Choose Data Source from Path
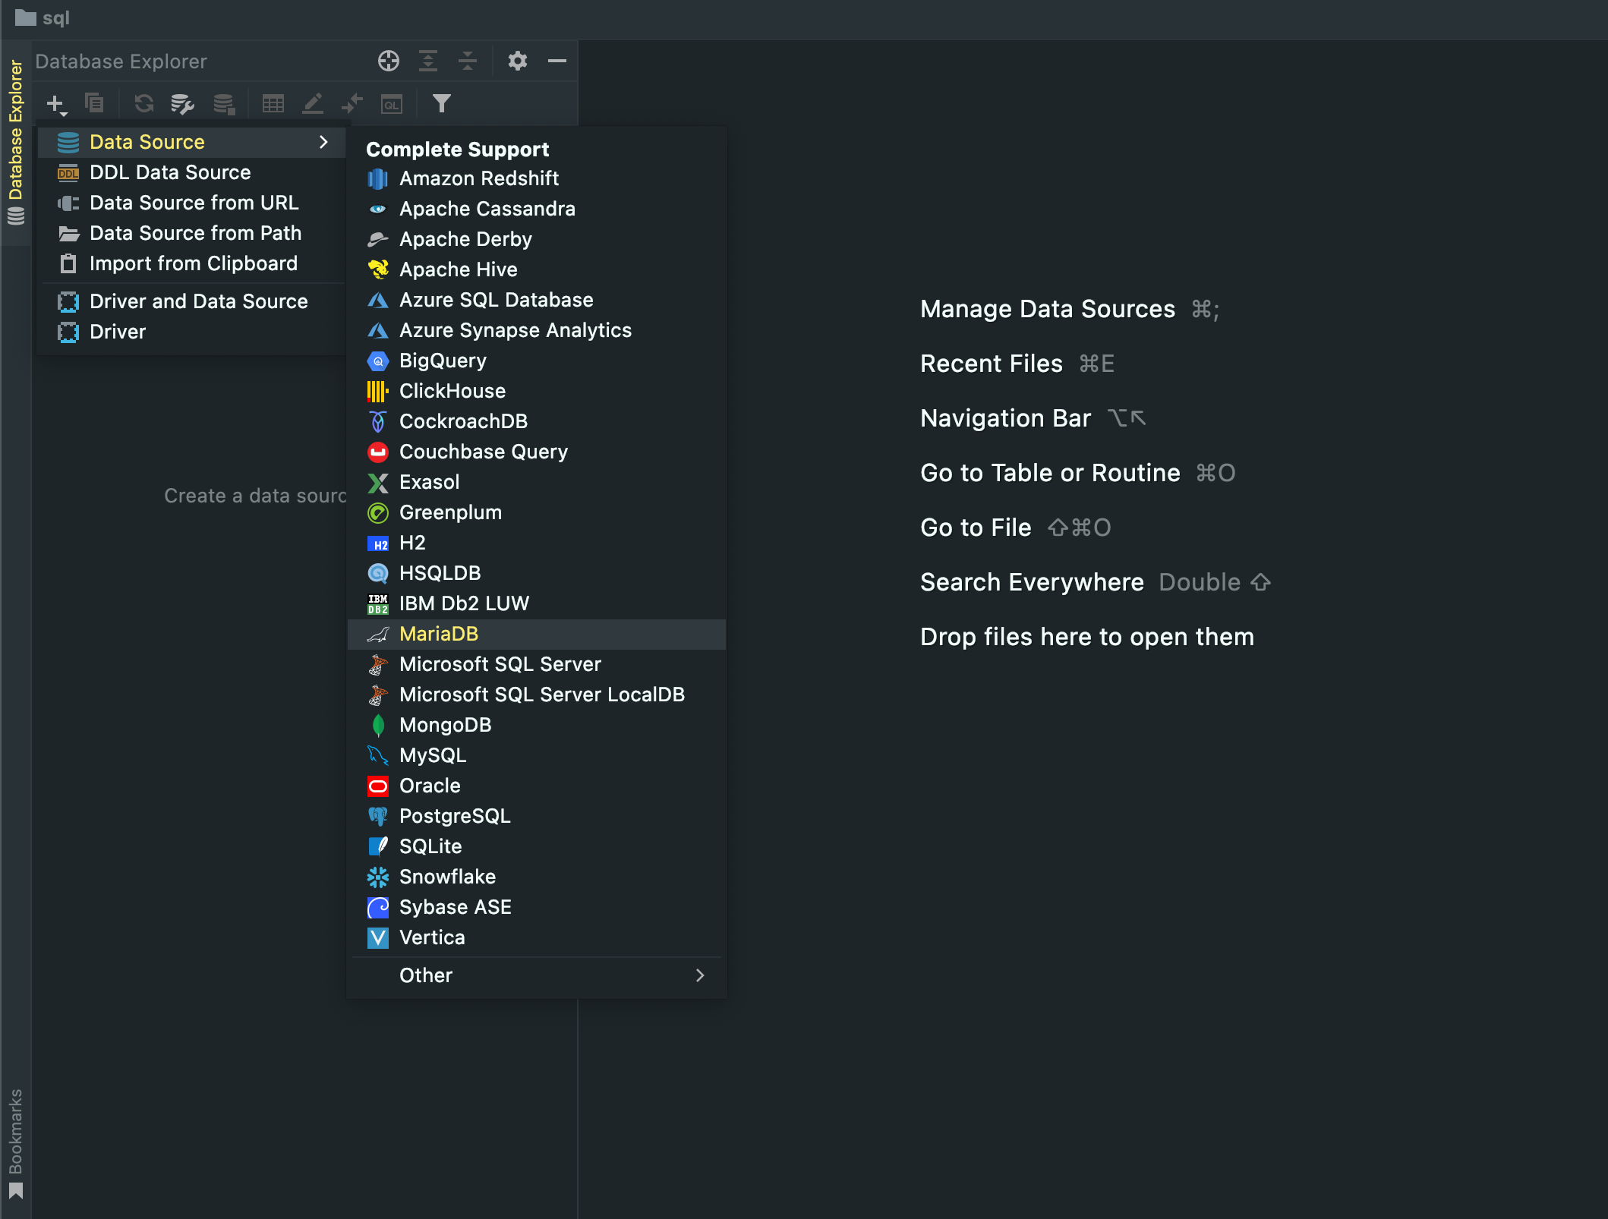1608x1219 pixels. pyautogui.click(x=191, y=233)
